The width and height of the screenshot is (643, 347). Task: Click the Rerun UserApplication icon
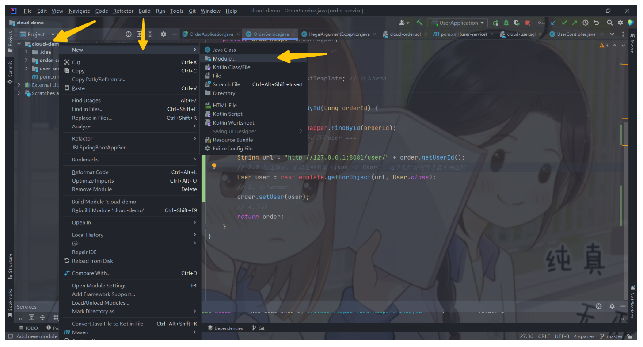point(496,23)
